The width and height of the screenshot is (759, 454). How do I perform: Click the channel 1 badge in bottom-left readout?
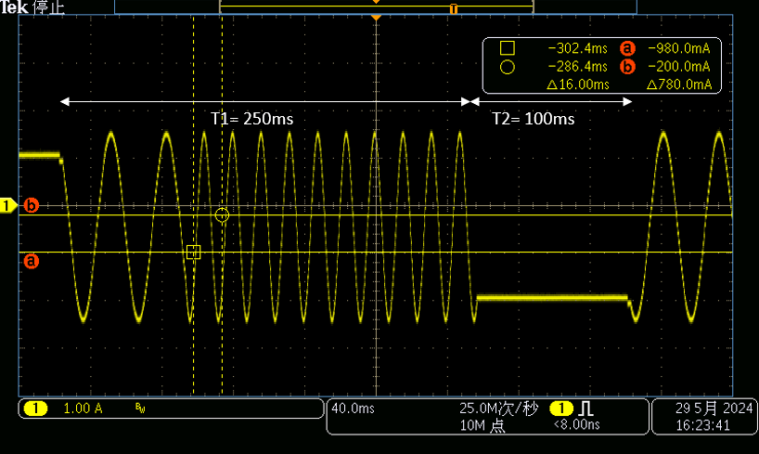click(36, 409)
